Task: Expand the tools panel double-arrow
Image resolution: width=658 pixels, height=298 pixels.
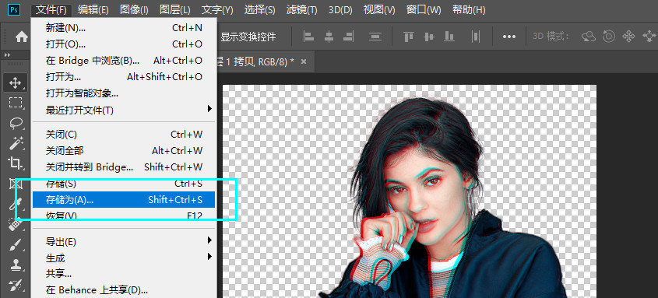Action: 7,55
